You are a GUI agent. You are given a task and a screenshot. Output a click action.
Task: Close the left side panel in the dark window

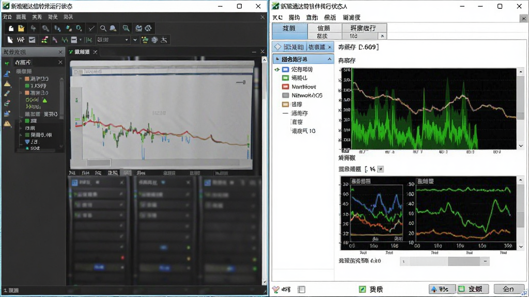click(60, 52)
